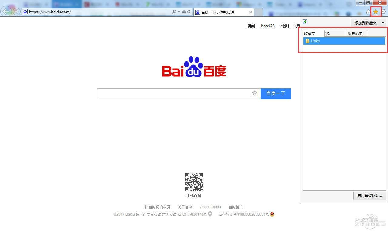Click the 启用建议网站... button

point(370,196)
